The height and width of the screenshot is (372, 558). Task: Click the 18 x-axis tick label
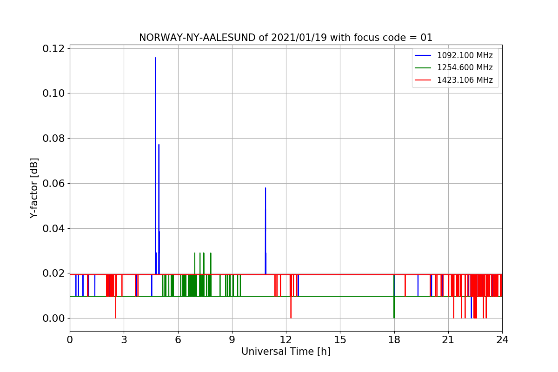tap(394, 339)
